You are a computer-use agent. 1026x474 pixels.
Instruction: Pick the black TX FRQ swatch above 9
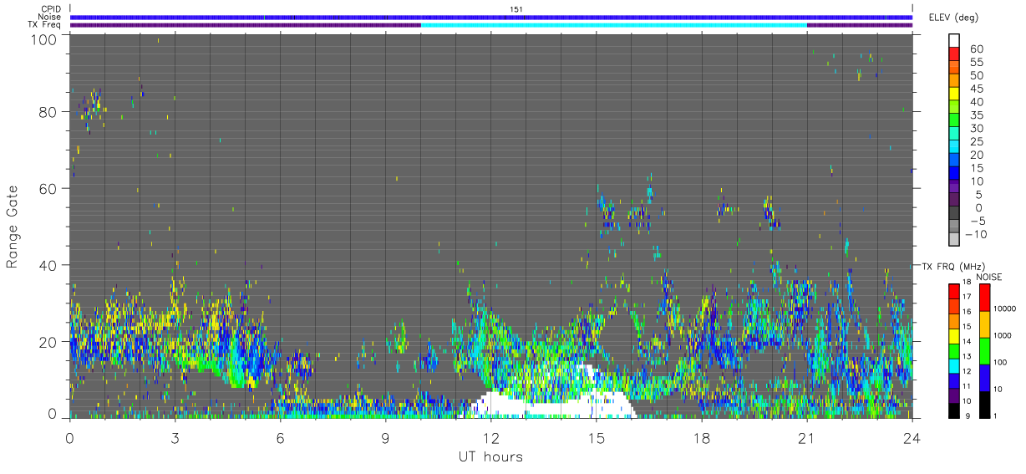954,410
